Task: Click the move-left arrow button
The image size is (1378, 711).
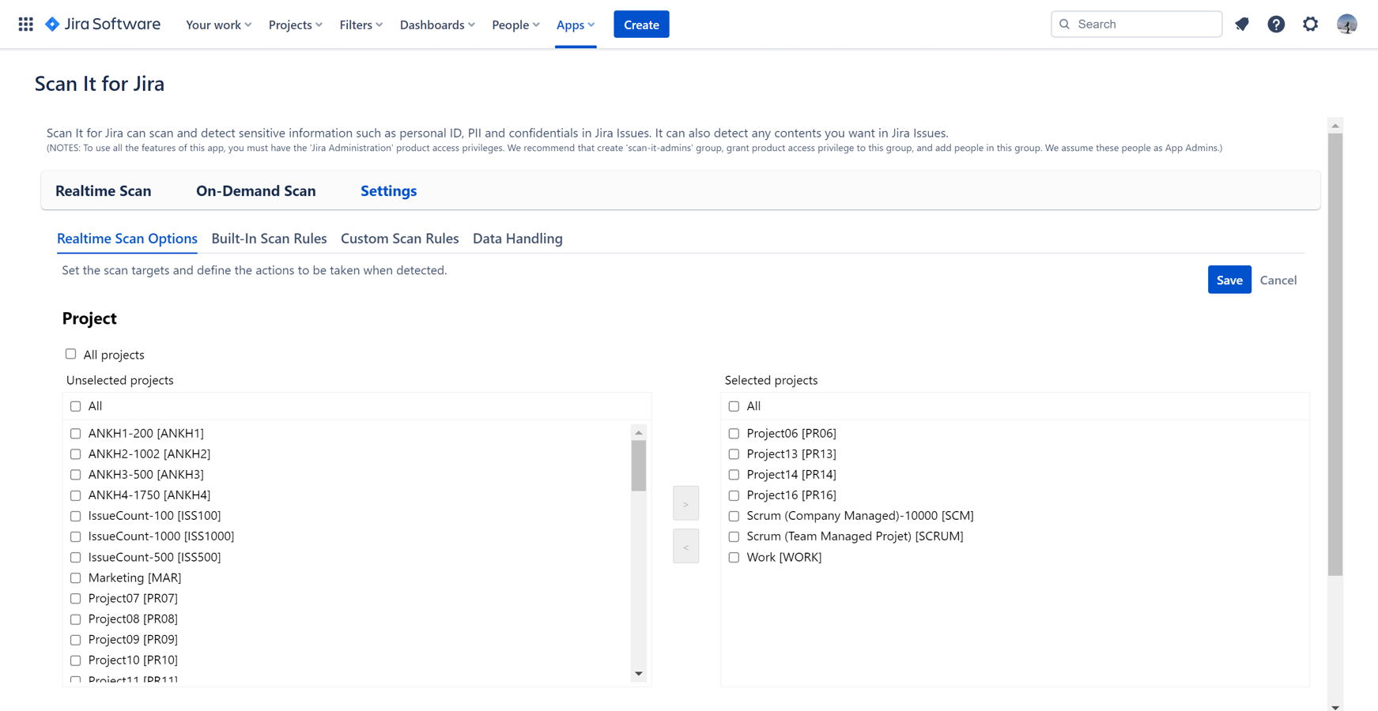Action: (685, 547)
